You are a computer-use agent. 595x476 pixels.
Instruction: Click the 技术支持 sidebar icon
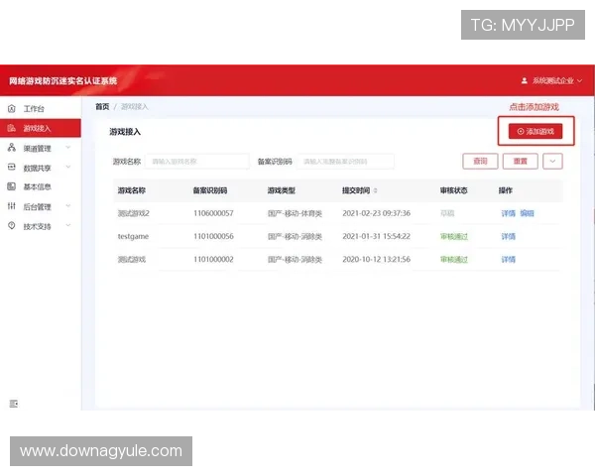click(x=12, y=226)
